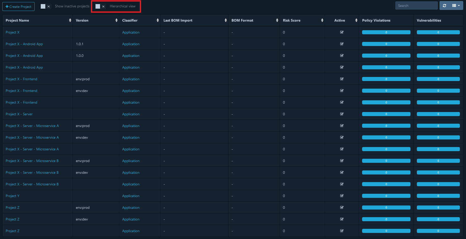Screen dimensions: 466x239
Task: Click active check icon for Project Z env:prod
Action: pos(342,208)
